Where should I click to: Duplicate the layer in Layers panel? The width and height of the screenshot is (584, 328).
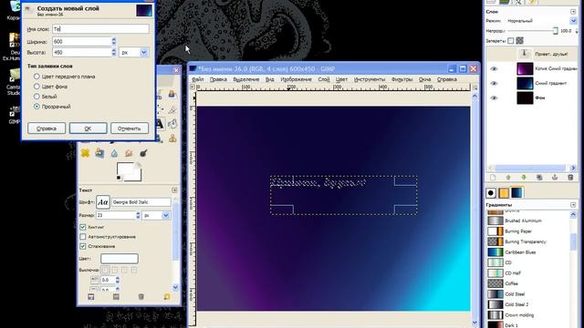pyautogui.click(x=539, y=178)
